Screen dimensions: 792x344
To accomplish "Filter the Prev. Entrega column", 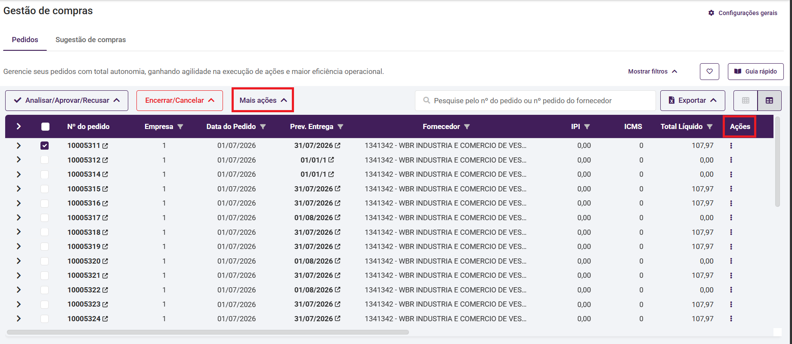I will (x=340, y=127).
